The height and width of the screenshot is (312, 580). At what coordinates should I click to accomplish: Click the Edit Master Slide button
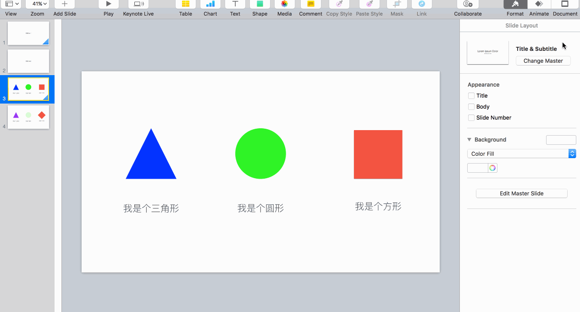point(521,193)
